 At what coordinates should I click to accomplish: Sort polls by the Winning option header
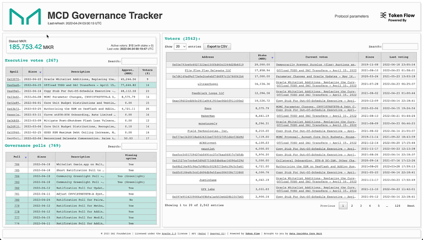(x=131, y=157)
